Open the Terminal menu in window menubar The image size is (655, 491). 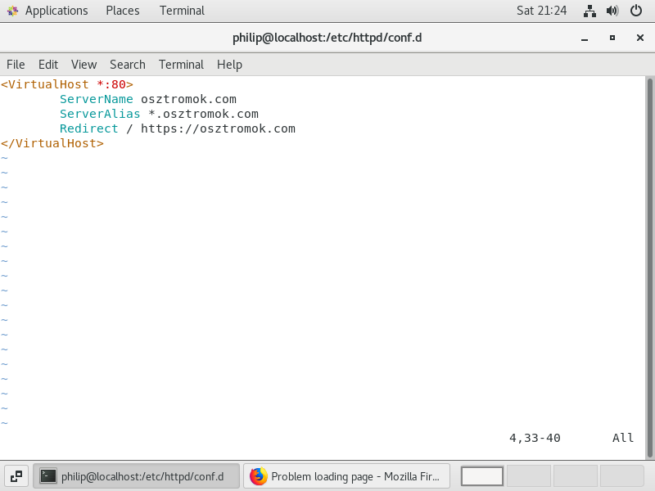coord(181,65)
